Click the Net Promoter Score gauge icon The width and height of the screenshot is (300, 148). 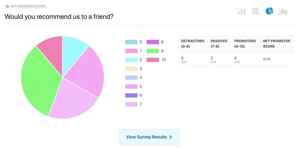8,6
